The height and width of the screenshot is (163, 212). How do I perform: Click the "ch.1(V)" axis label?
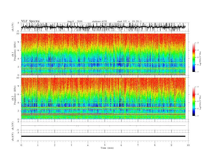(x=13, y=27)
